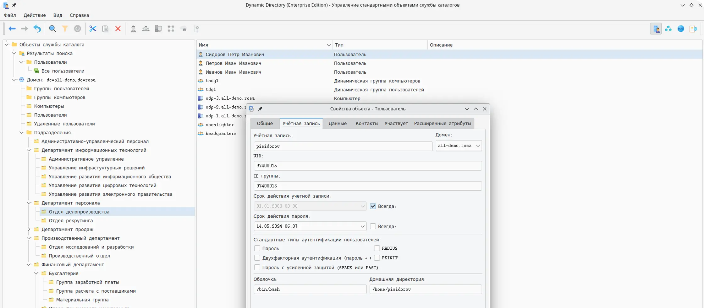Open the Расширенные атрибуты tab
Viewport: 704px width, 308px height.
443,124
